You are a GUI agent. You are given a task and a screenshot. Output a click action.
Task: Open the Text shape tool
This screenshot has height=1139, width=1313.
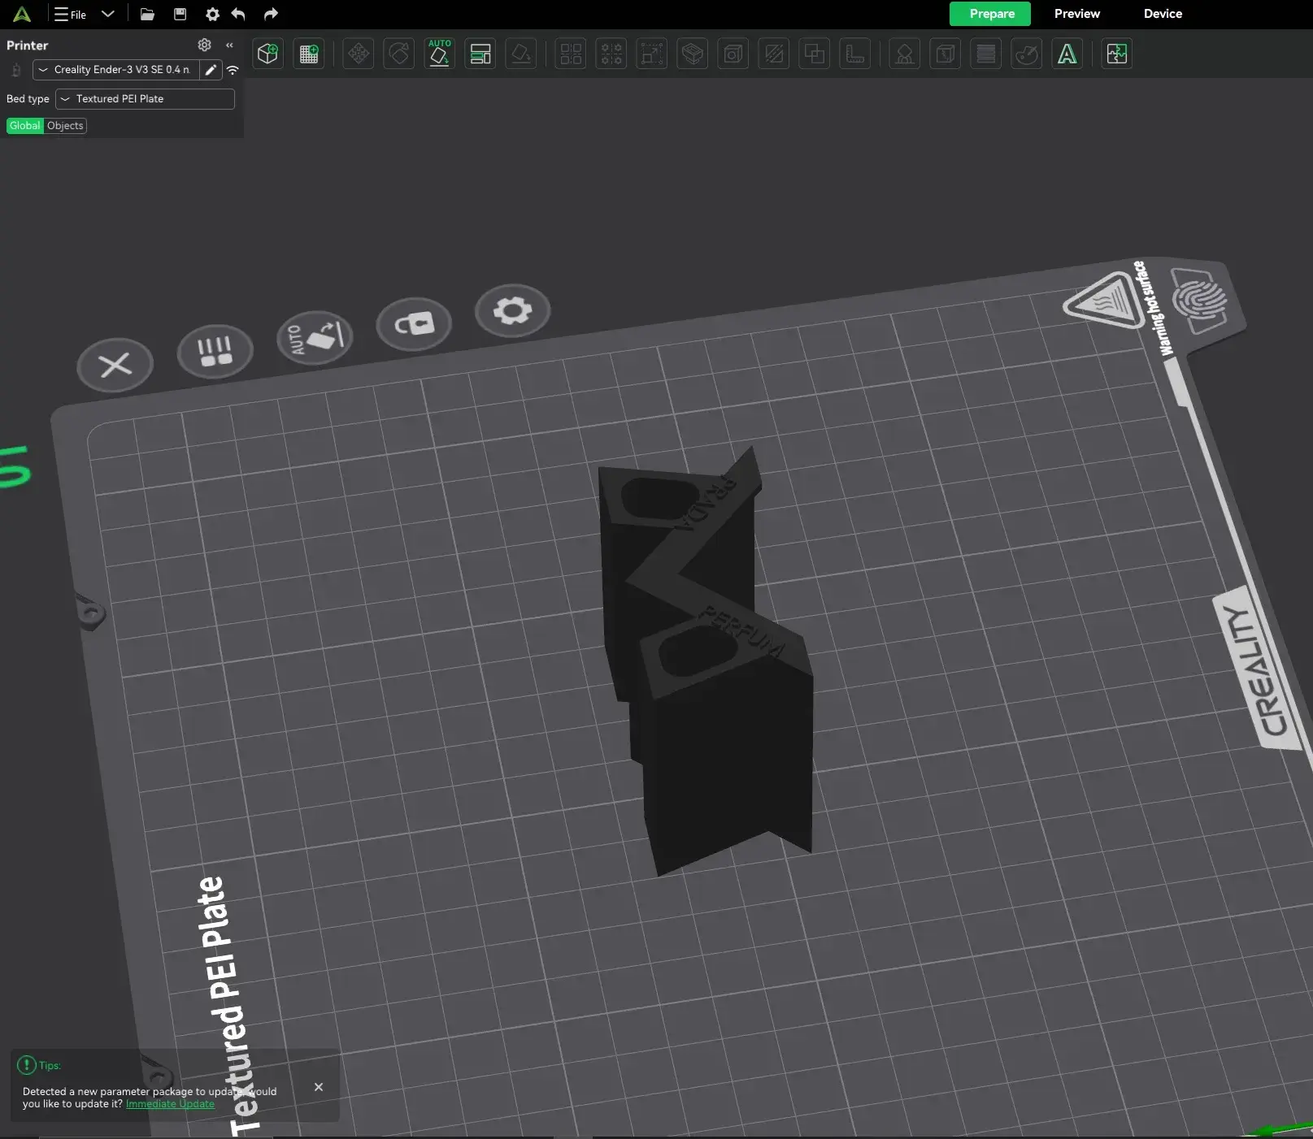coord(1067,54)
